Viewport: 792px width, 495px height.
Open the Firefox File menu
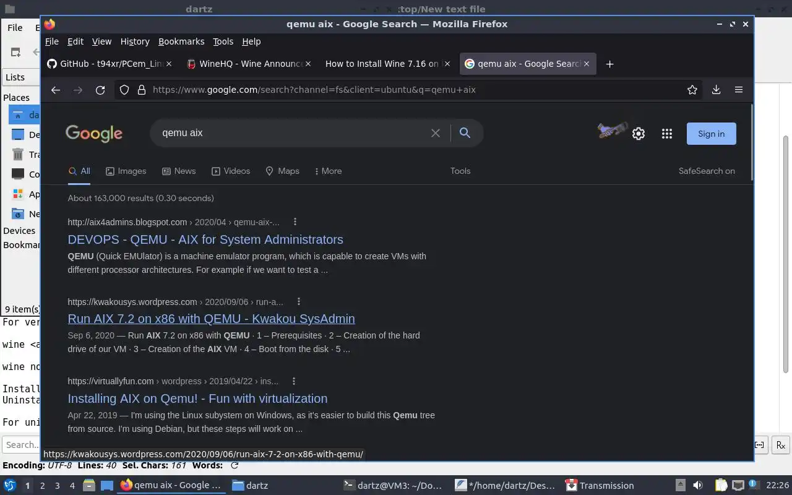coord(52,41)
